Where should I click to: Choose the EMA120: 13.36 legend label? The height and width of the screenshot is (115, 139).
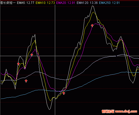click(x=87, y=3)
